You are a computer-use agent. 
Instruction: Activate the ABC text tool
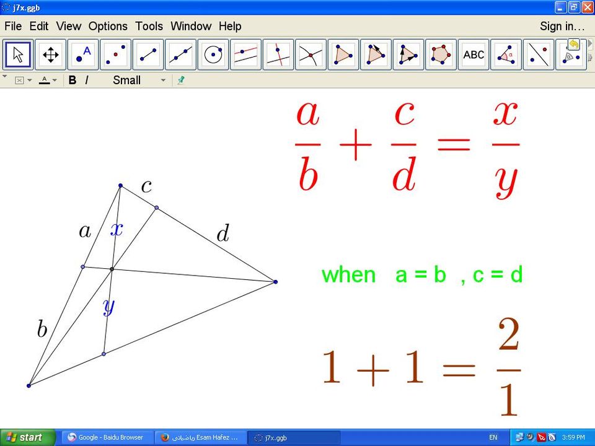pyautogui.click(x=474, y=55)
